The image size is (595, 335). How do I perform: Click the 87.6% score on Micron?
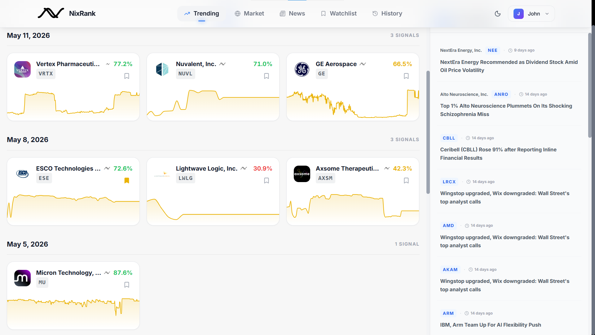pos(123,273)
